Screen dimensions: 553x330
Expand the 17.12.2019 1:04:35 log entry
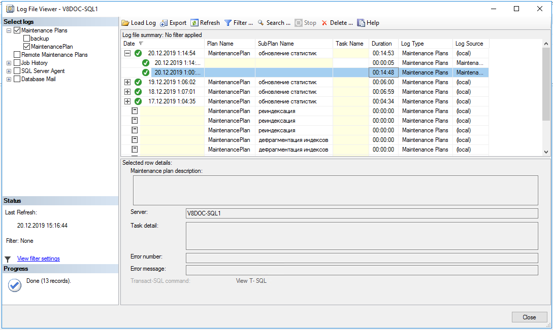127,101
